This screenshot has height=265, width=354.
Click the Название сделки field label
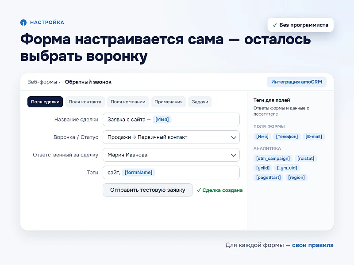(x=76, y=119)
